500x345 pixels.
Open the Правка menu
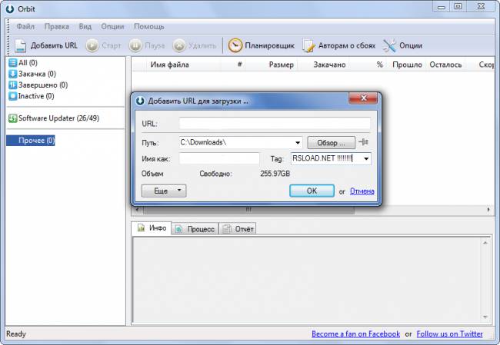pos(56,26)
